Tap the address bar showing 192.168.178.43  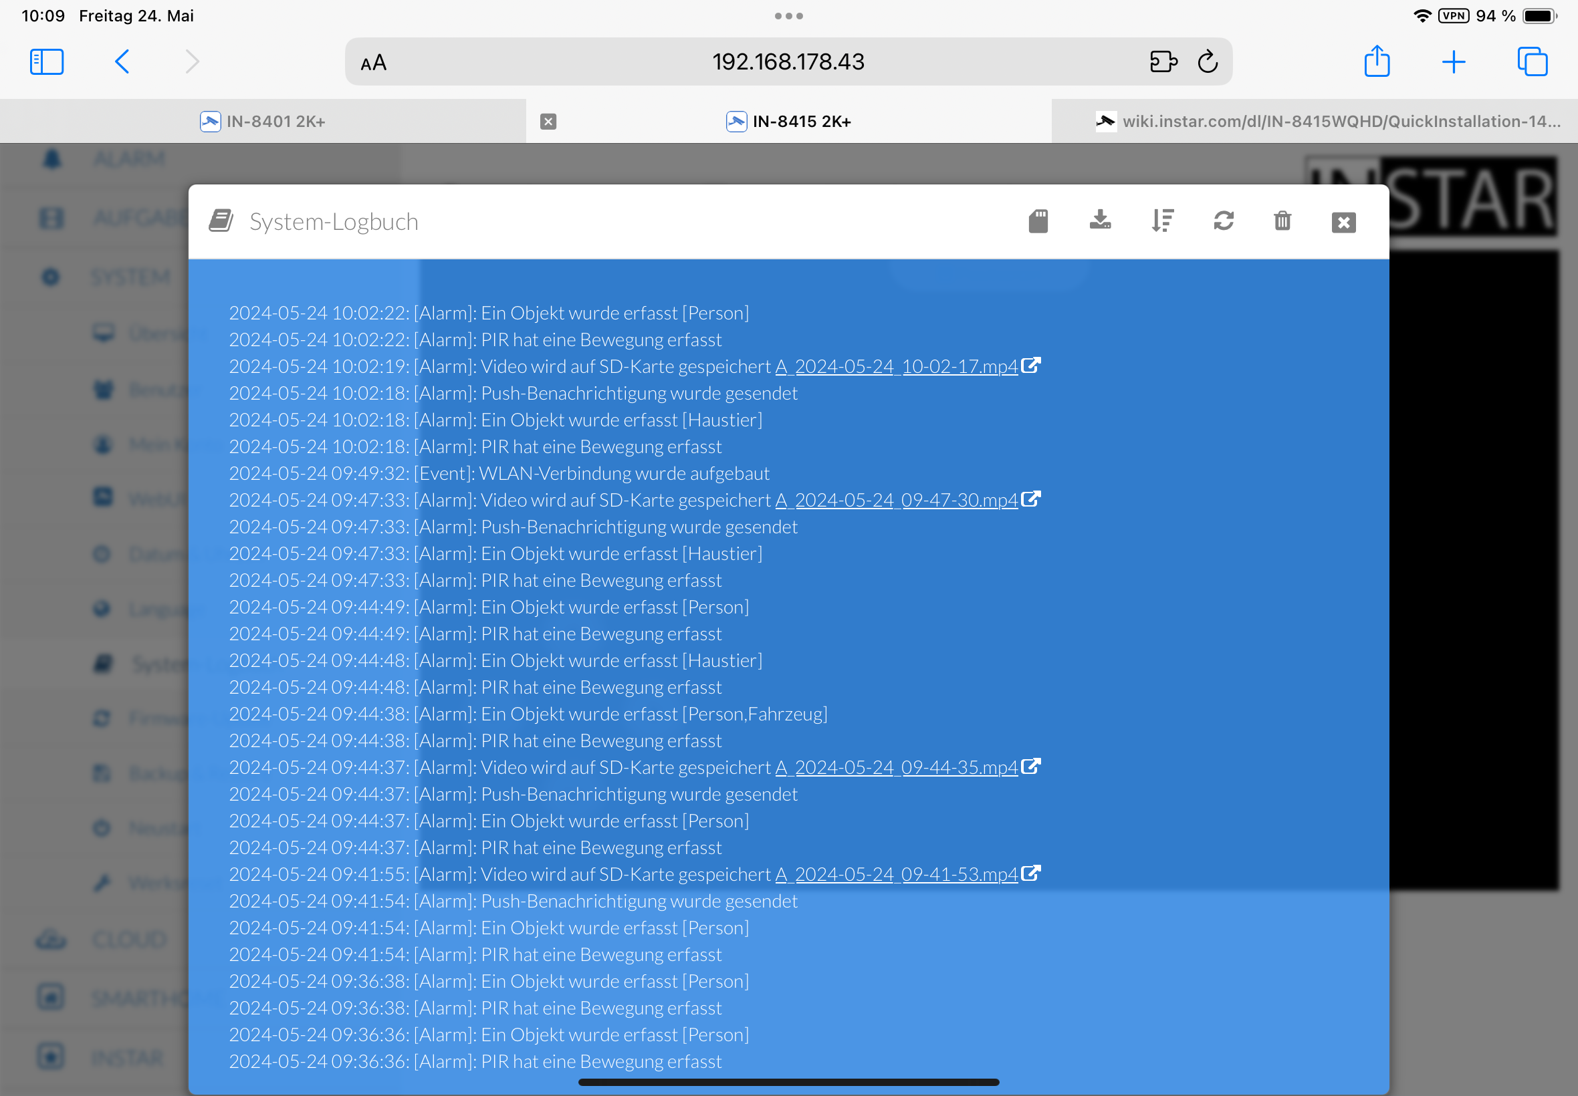[787, 61]
